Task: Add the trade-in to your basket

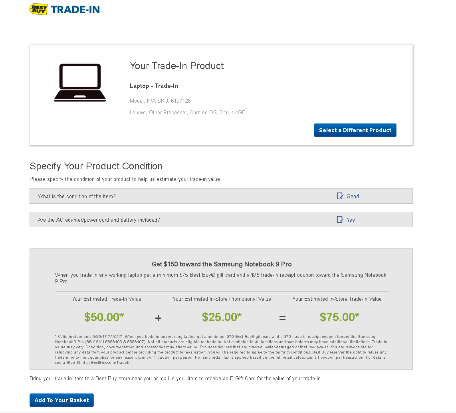Action: pyautogui.click(x=61, y=400)
